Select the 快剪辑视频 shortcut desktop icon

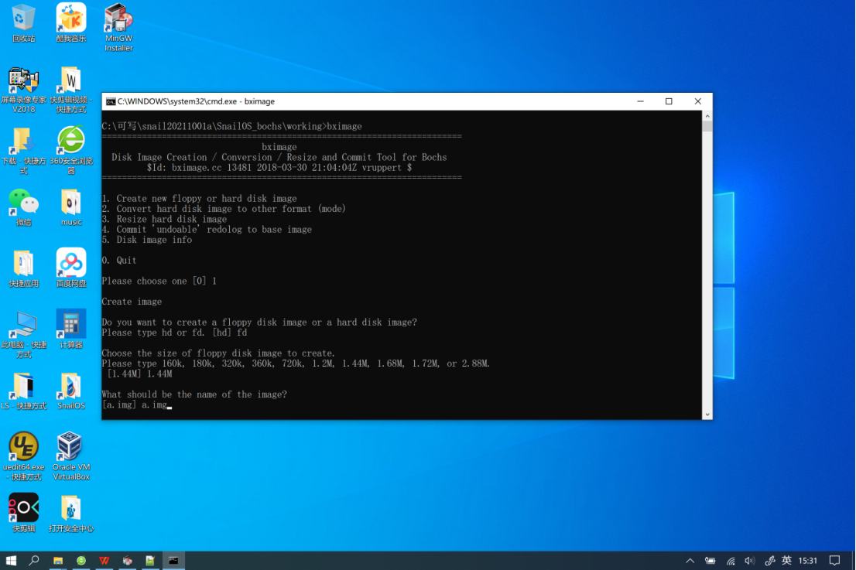pos(71,90)
